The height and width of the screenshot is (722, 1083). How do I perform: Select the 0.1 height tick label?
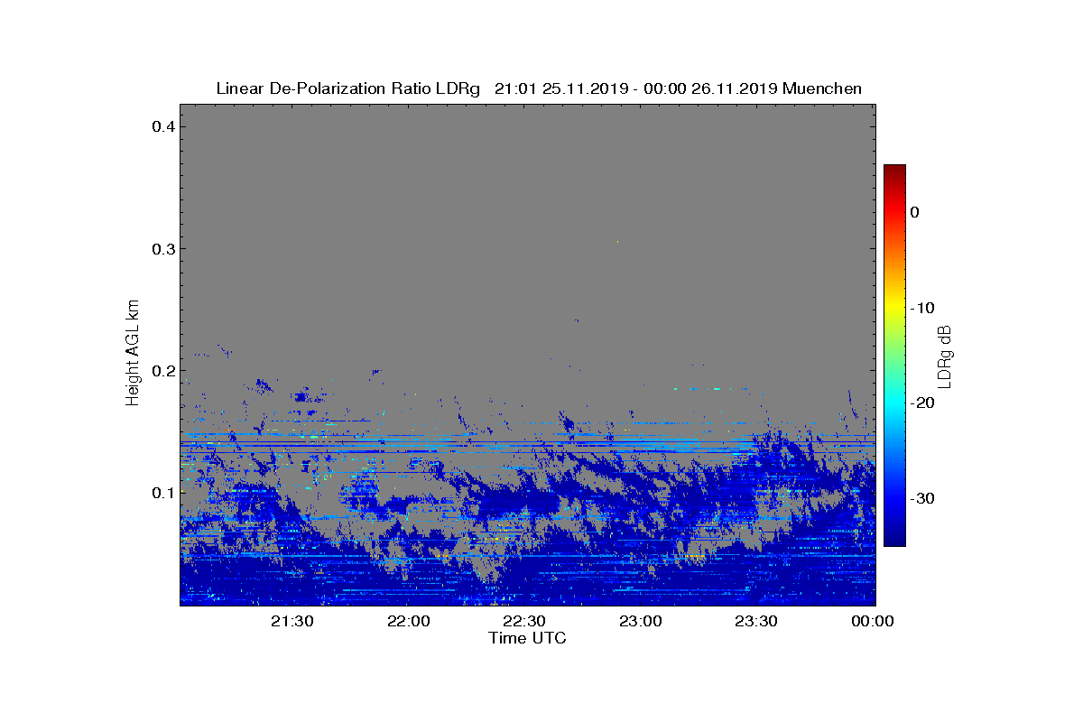(162, 493)
